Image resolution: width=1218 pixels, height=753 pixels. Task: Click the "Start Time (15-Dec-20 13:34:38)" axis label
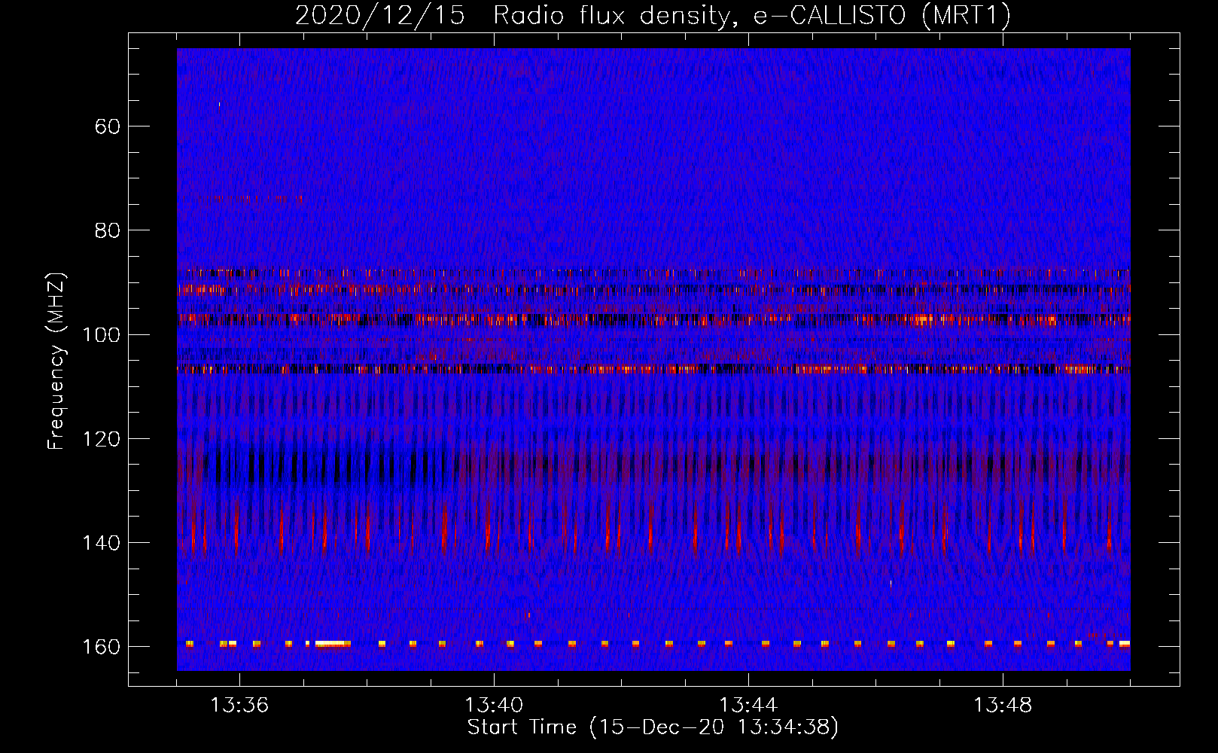[653, 727]
